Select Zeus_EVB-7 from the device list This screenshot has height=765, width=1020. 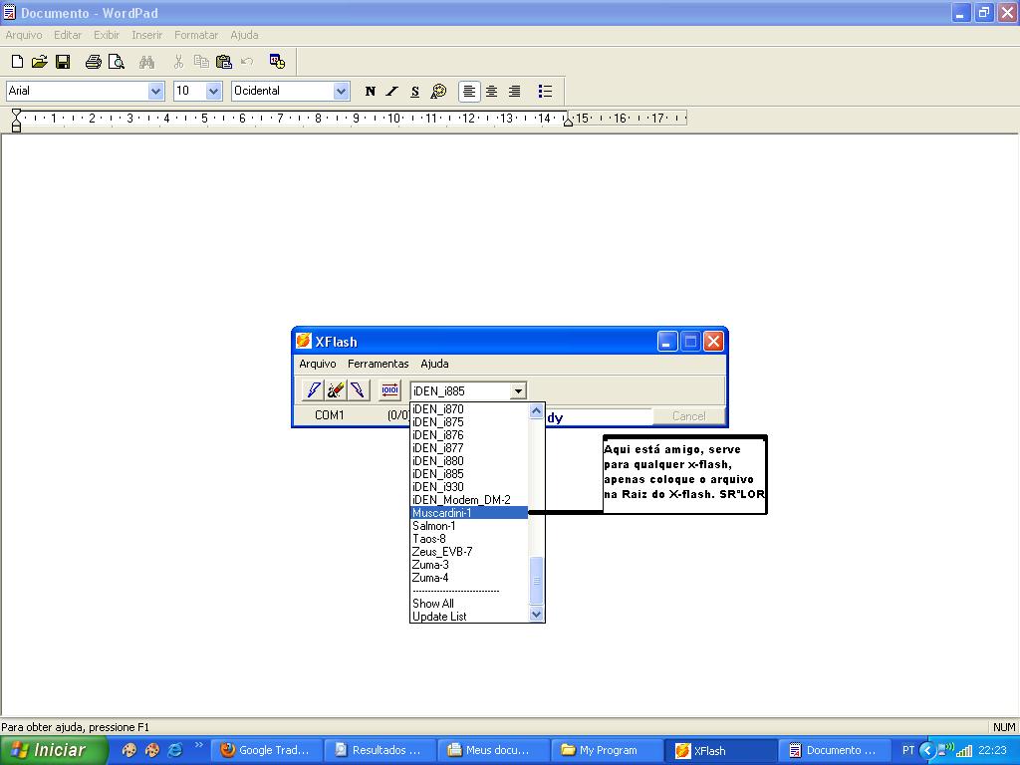coord(469,552)
